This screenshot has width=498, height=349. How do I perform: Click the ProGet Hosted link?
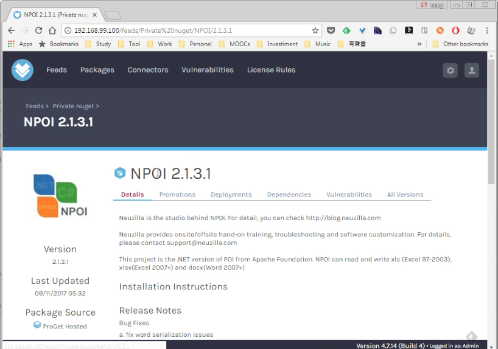65,326
